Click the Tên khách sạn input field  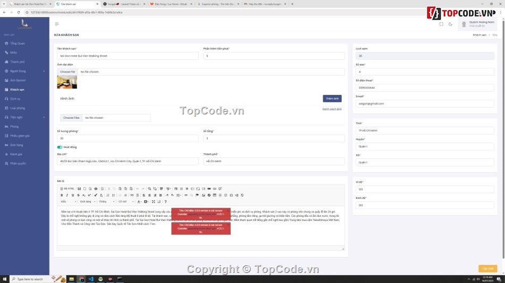point(128,56)
